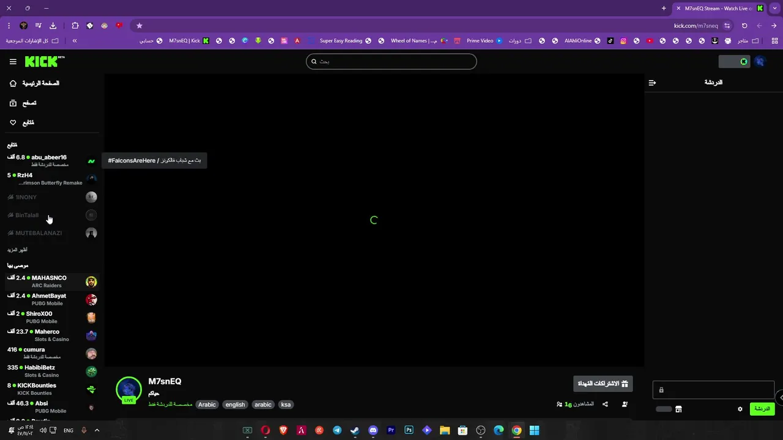Open Steam from taskbar
Image resolution: width=783 pixels, height=440 pixels.
[x=355, y=430]
